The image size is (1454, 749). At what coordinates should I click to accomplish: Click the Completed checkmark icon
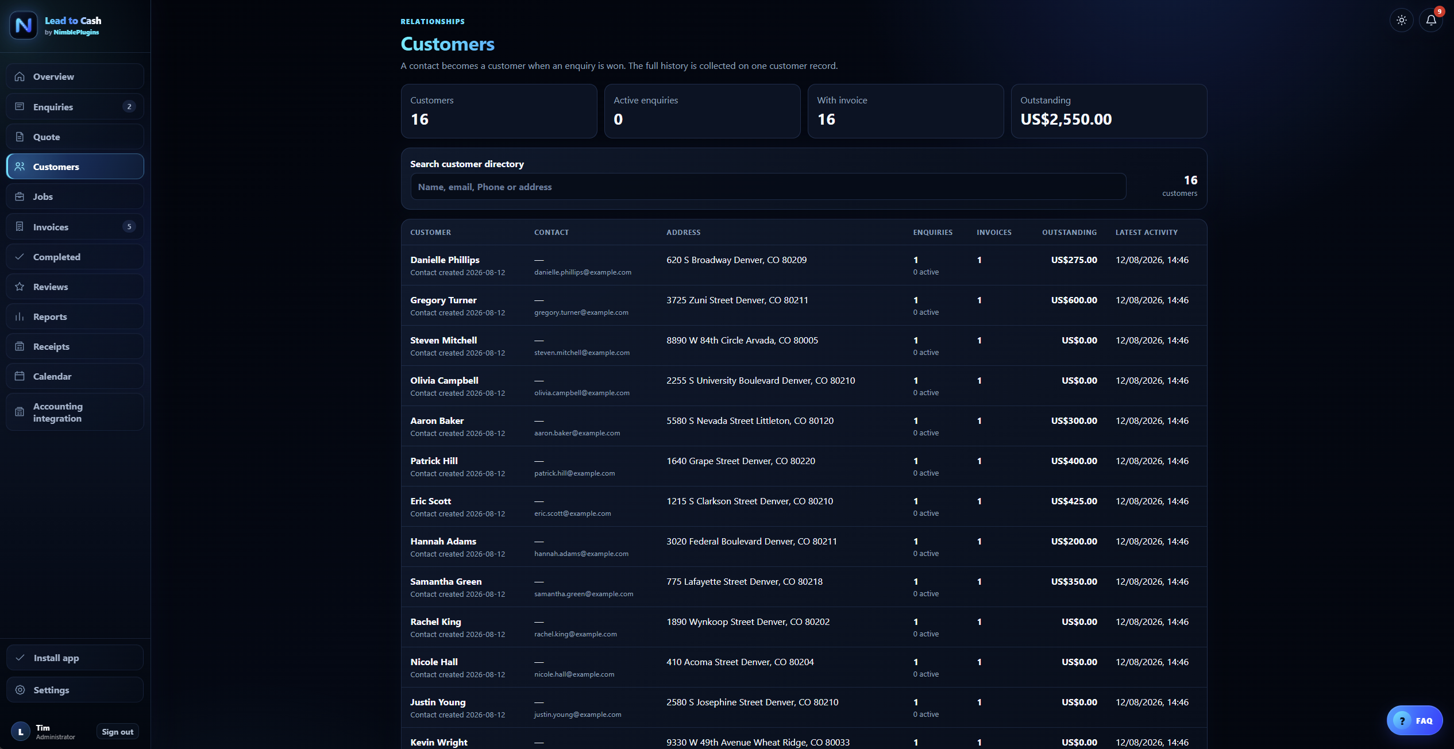pos(20,257)
